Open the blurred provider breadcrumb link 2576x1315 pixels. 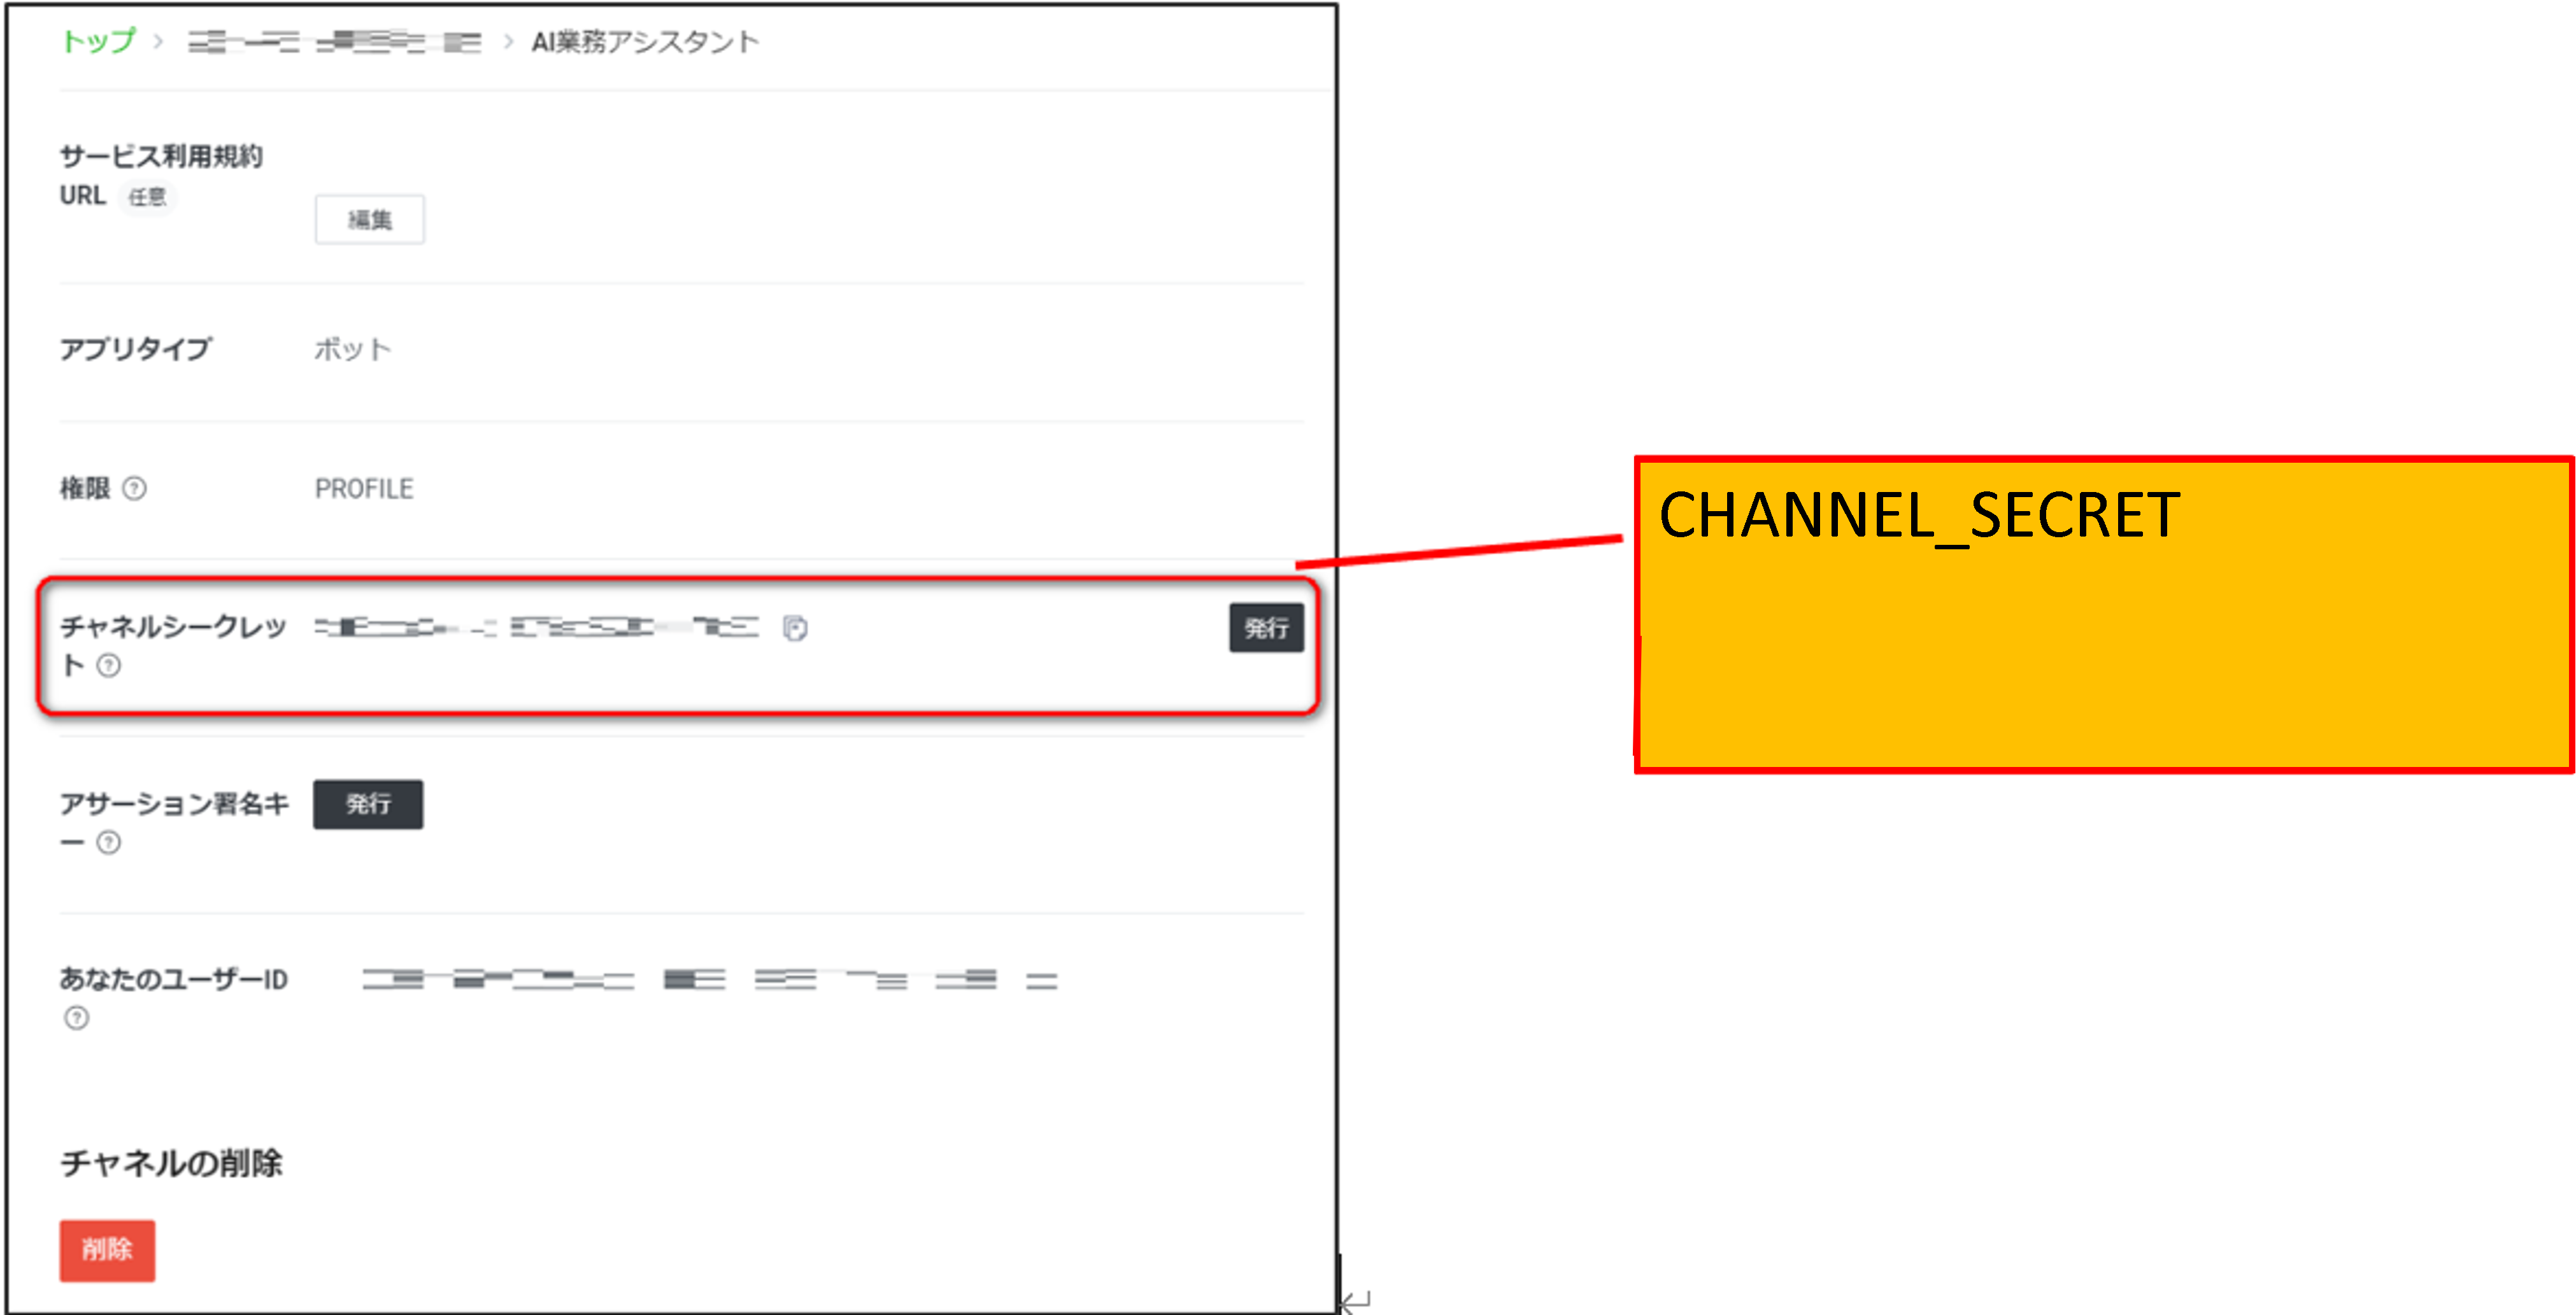point(334,42)
